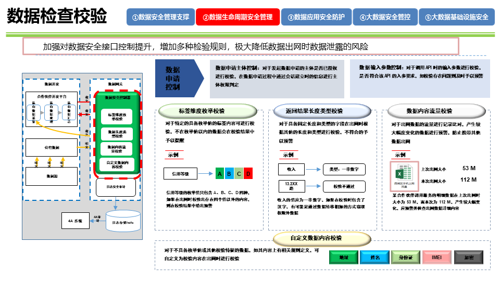Screen dimensions: 500x281
Task: Select the 合作伙伴开发平台 box in diagram
Action: (x=52, y=109)
